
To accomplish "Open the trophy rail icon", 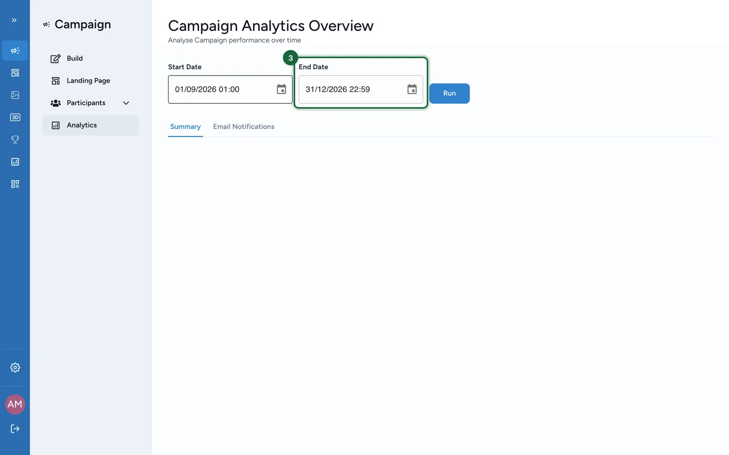I will tap(15, 140).
